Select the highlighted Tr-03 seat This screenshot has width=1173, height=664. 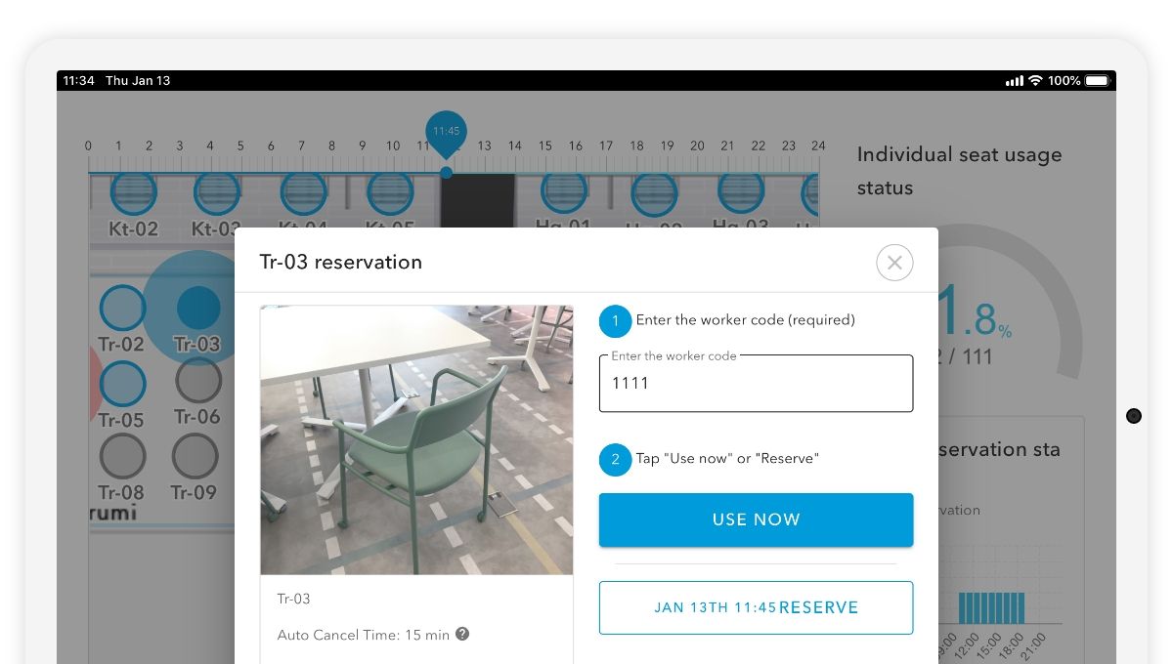198,308
